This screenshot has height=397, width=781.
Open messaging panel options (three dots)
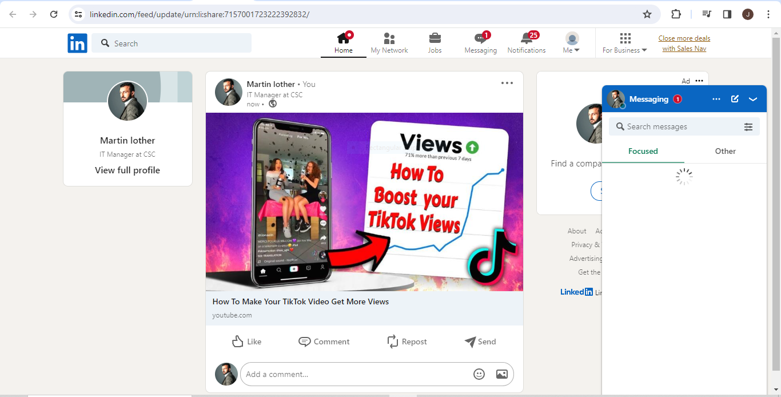716,99
